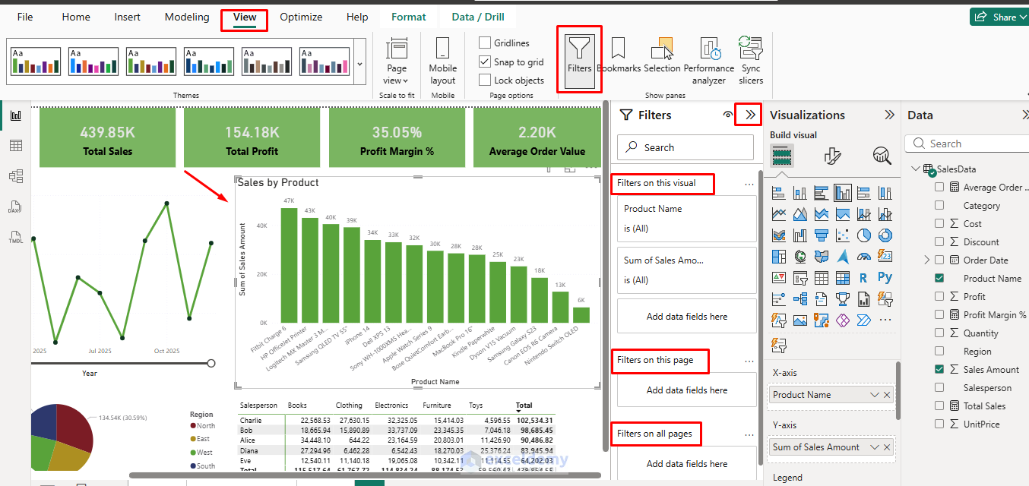Open the Bookmarks pane
The height and width of the screenshot is (486, 1029).
tap(619, 55)
